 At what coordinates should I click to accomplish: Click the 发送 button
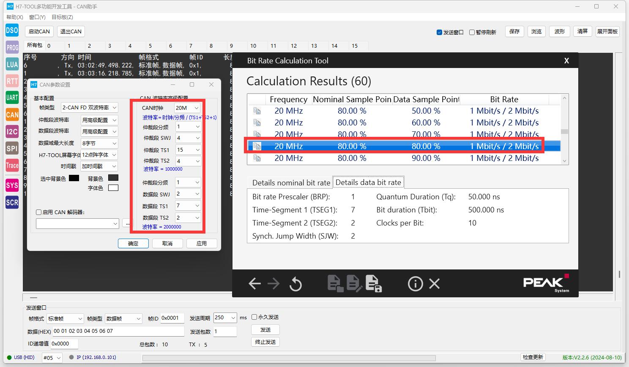pos(265,329)
